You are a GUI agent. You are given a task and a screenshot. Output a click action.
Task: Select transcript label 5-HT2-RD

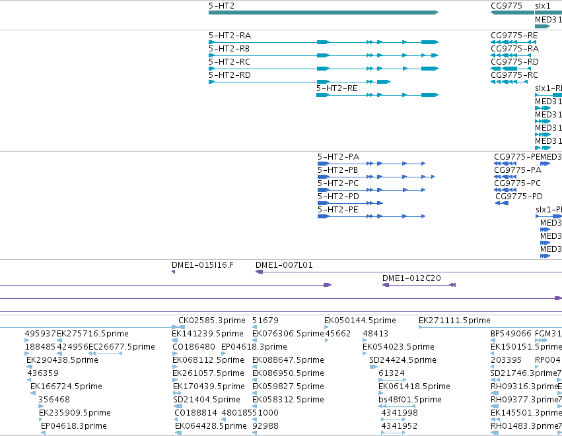(230, 75)
